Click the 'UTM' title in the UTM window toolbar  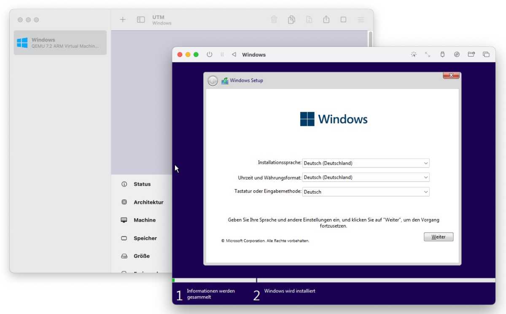coord(159,17)
